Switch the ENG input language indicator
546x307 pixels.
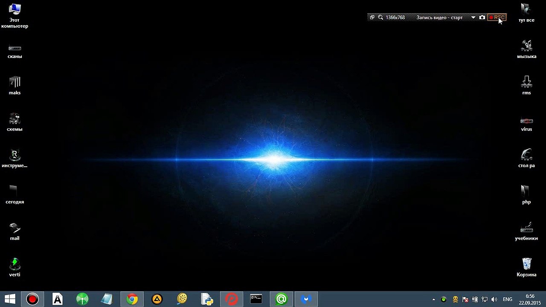[508, 300]
